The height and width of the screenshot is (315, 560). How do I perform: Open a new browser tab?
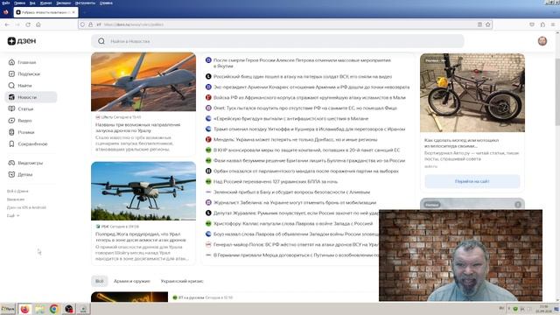[x=84, y=12]
